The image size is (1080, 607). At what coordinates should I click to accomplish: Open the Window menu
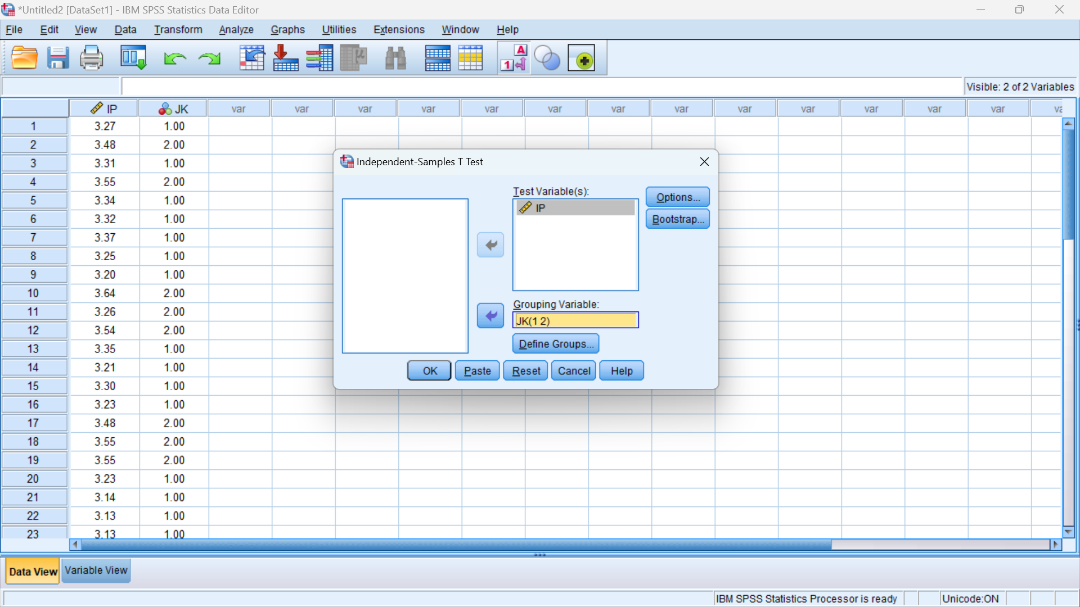(461, 30)
